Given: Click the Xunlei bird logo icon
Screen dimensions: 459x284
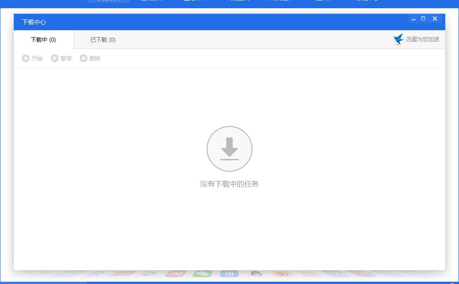Looking at the screenshot, I should click(x=398, y=39).
